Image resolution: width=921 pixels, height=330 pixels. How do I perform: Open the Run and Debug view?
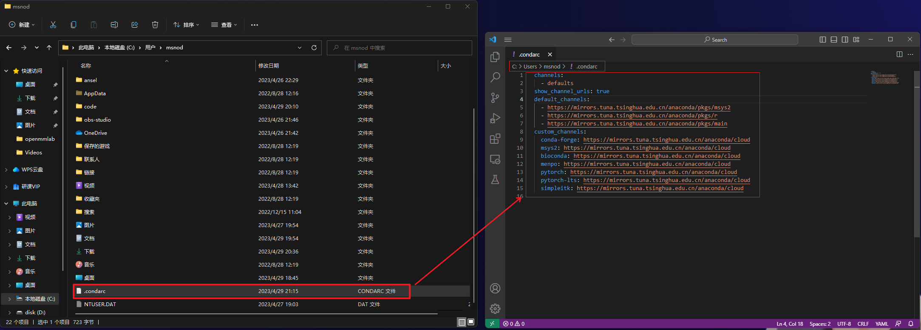pyautogui.click(x=495, y=118)
